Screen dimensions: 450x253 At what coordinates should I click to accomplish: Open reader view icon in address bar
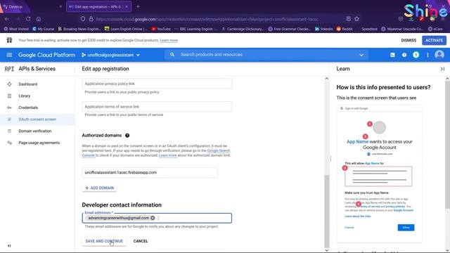click(x=349, y=19)
